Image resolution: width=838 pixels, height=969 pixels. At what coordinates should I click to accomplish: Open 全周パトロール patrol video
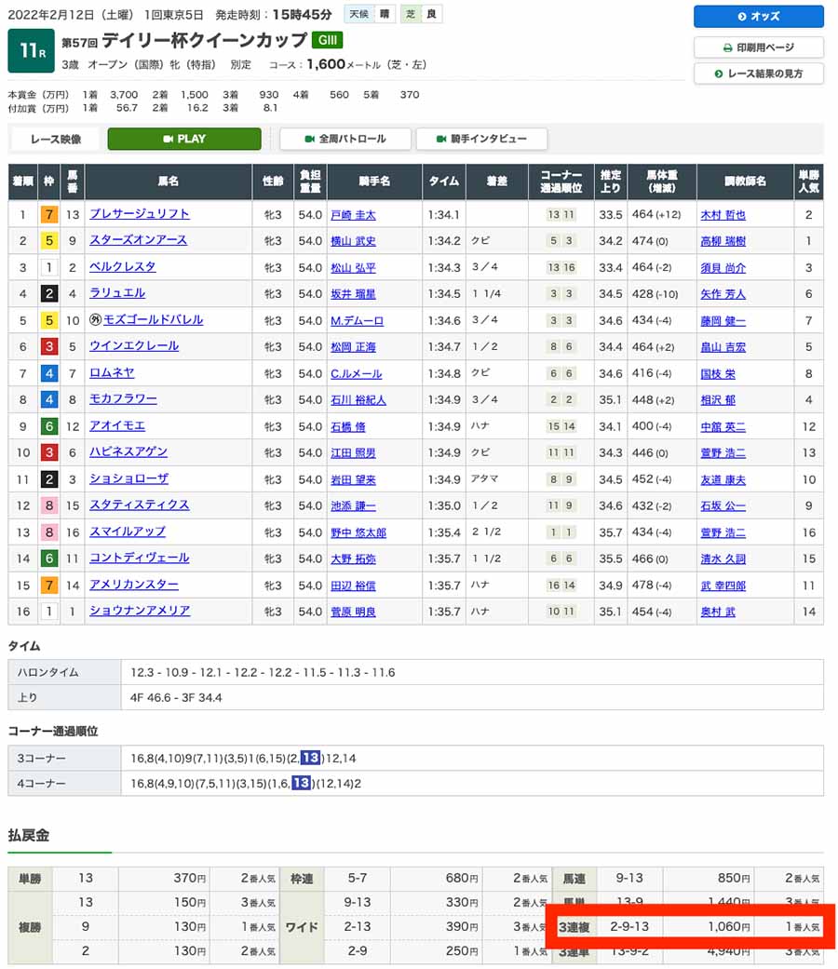(345, 139)
